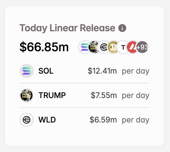Click the $6.59m WLD daily release value
170x152 pixels.
(x=103, y=120)
